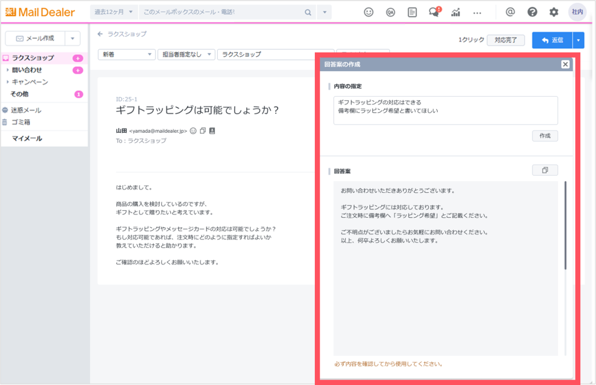596x385 pixels.
Task: Click the address book icon beside sender address
Action: pos(212,131)
